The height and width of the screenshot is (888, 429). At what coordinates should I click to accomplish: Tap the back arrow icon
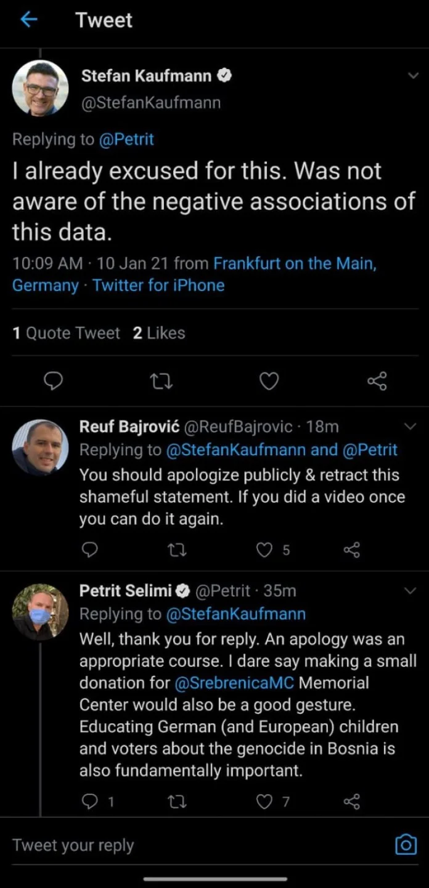pyautogui.click(x=28, y=20)
